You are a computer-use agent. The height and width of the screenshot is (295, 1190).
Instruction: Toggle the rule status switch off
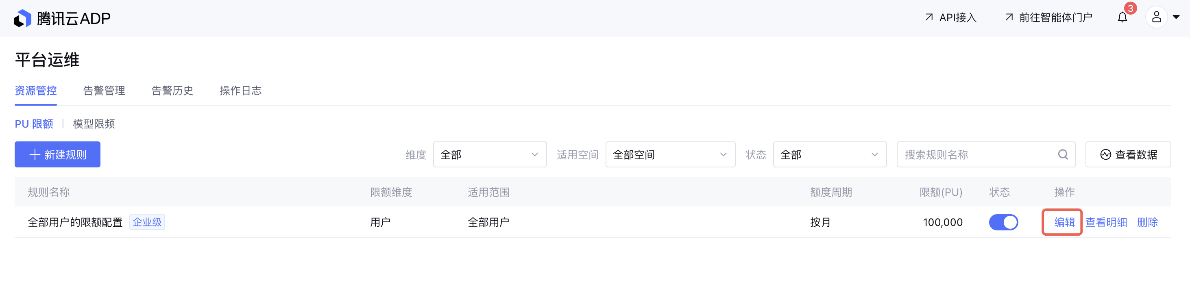[1003, 223]
